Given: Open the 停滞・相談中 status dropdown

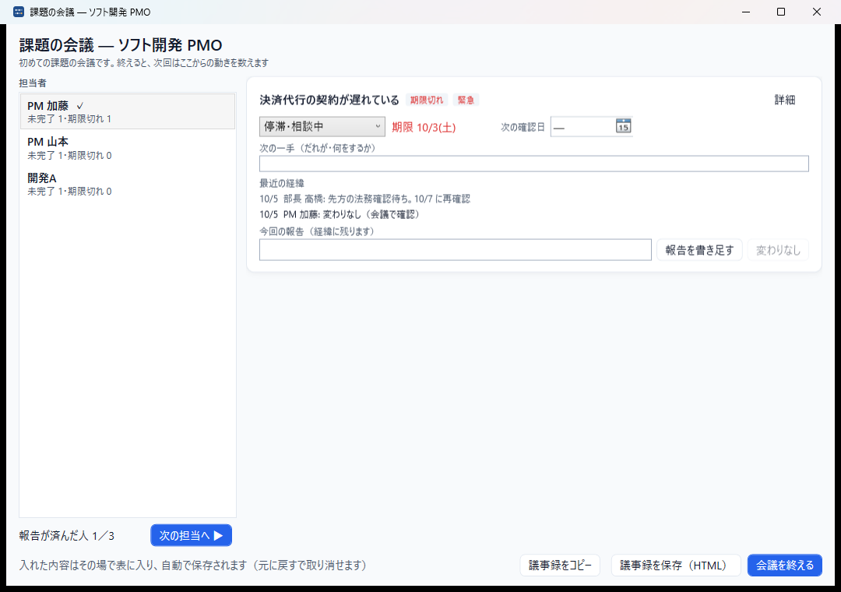Looking at the screenshot, I should pos(322,127).
